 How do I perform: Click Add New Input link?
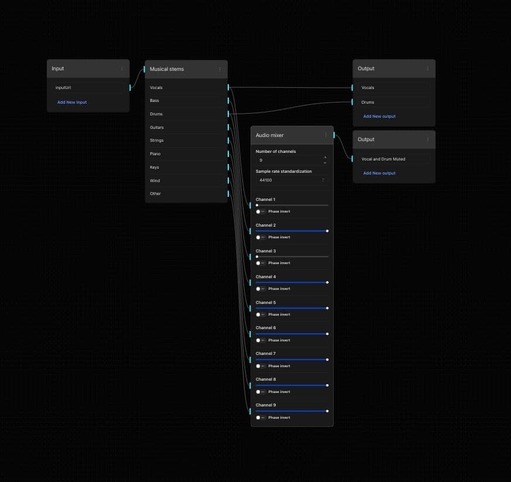point(72,102)
